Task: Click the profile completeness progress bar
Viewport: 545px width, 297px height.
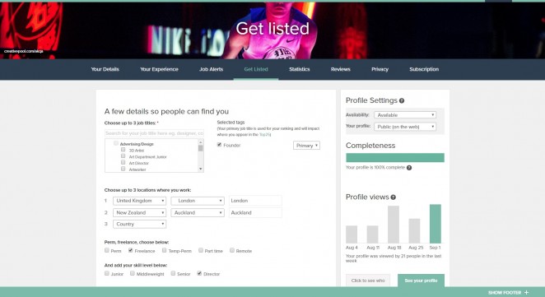Action: click(x=395, y=158)
